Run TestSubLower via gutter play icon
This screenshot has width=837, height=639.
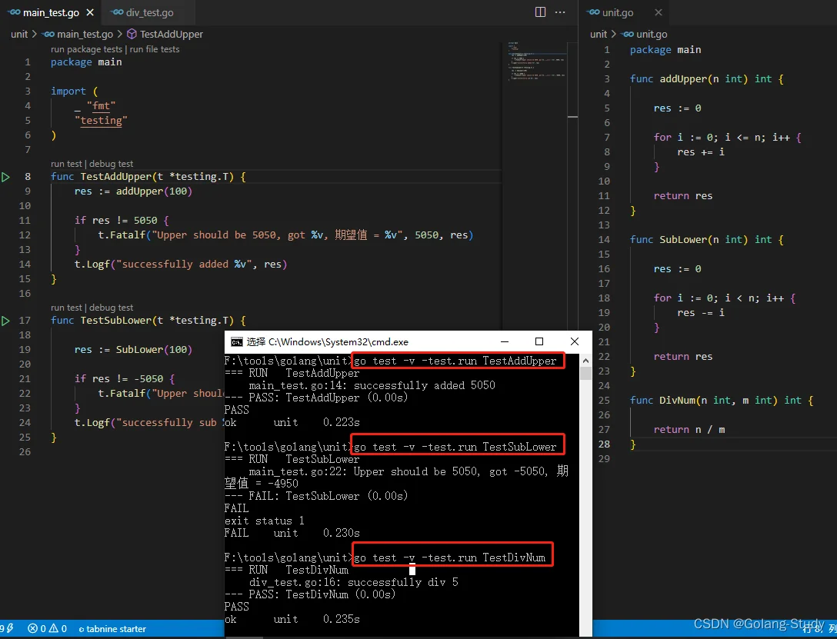point(5,321)
